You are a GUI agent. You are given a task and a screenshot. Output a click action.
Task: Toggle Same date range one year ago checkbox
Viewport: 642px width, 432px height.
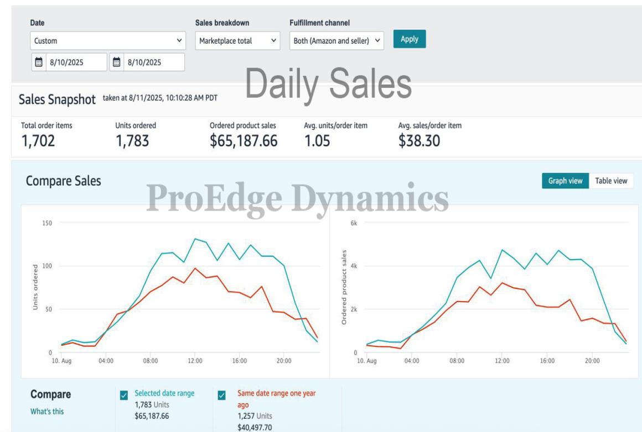[x=222, y=395]
